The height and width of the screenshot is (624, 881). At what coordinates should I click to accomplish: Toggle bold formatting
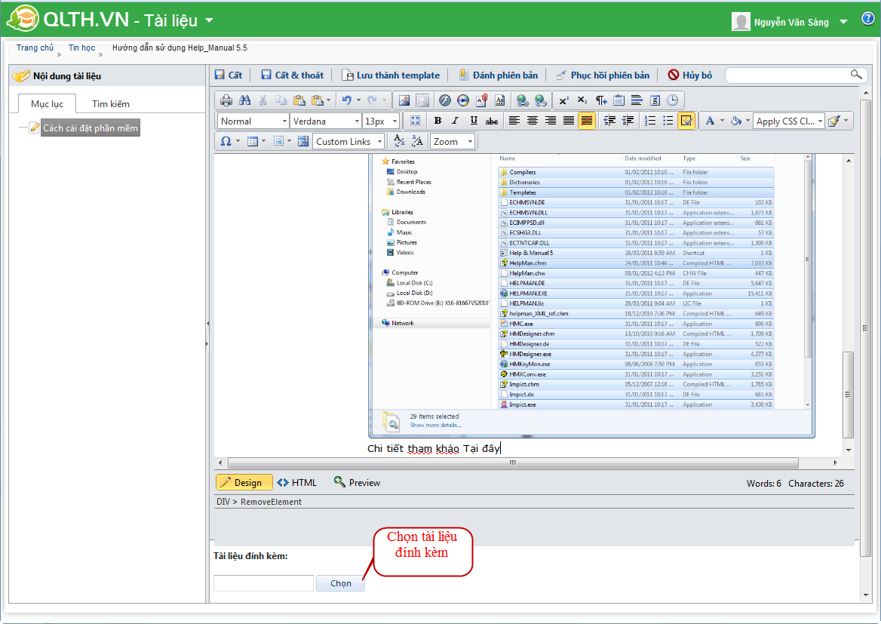pyautogui.click(x=437, y=121)
